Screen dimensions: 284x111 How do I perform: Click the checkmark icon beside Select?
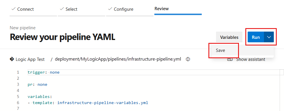click(x=62, y=9)
